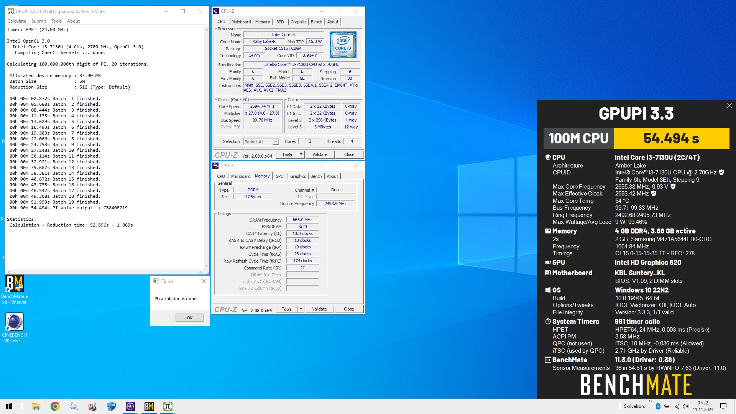
Task: Select the Bench tab in upper CPU-Z
Action: click(316, 22)
